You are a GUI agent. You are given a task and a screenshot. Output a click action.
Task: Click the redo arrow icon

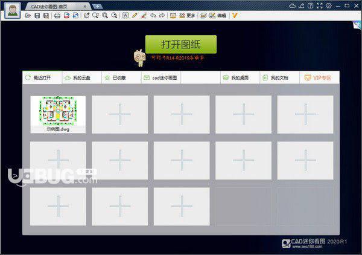pyautogui.click(x=162, y=15)
